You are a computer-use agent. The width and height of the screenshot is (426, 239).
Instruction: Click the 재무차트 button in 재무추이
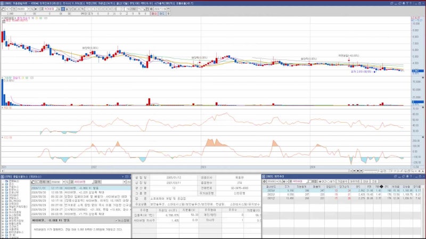(x=355, y=182)
